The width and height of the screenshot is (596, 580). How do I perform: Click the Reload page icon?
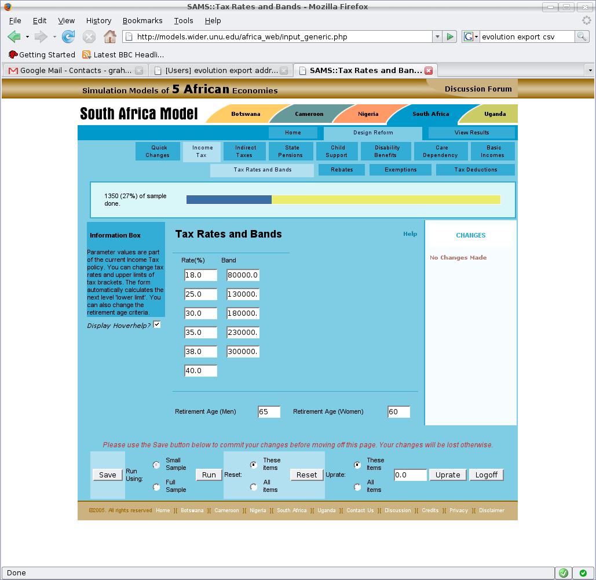coord(68,36)
